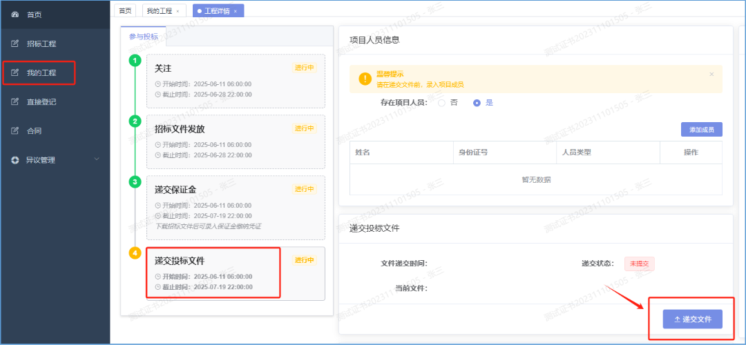
Task: Click 进行中 tag on 招标文件发放 card
Action: tap(305, 128)
